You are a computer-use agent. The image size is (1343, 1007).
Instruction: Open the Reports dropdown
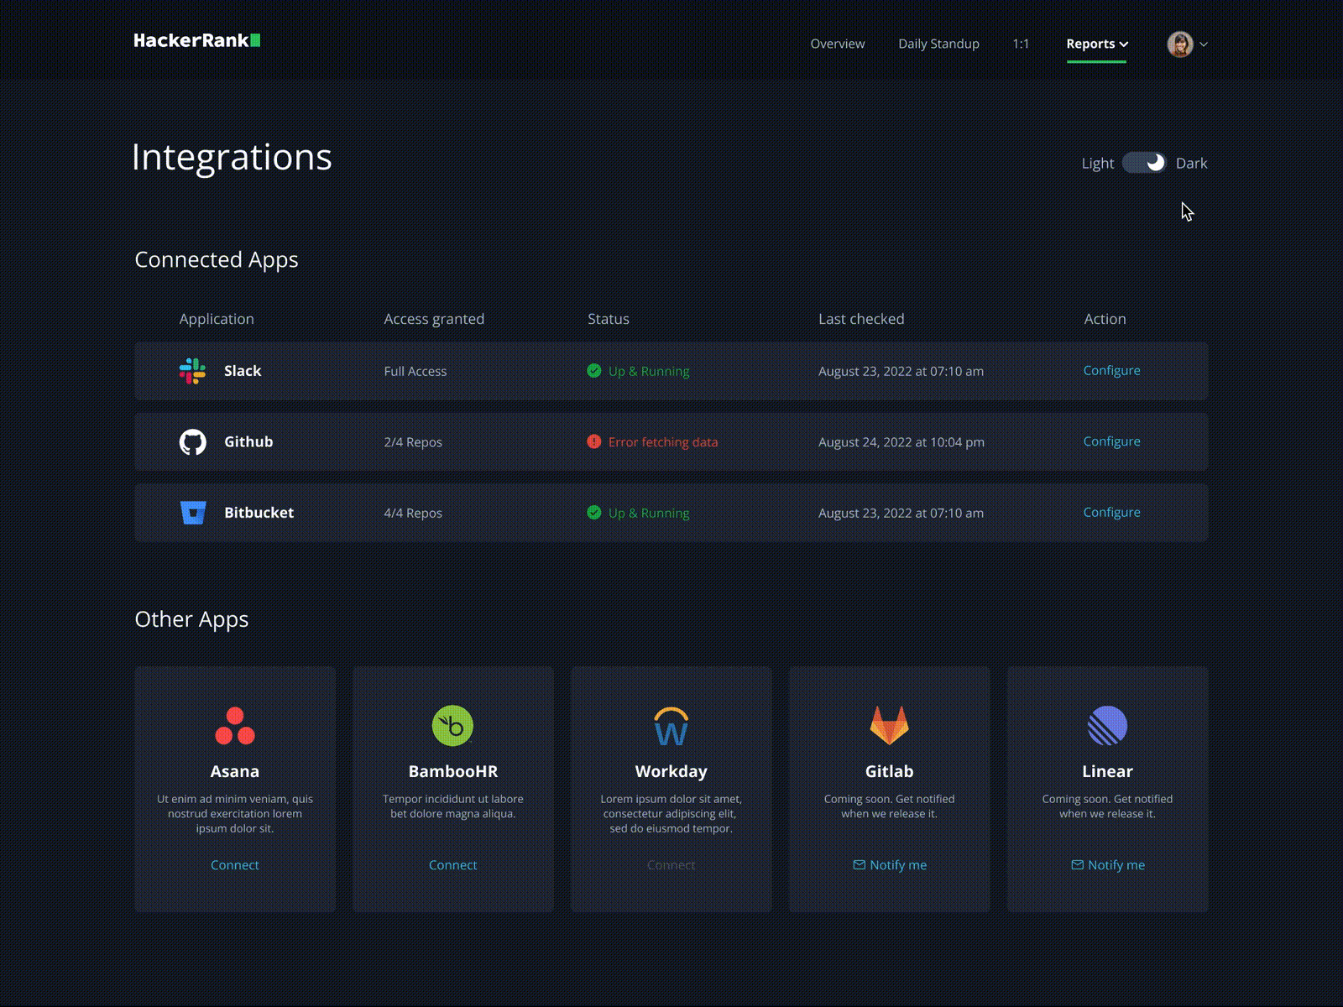(1096, 44)
